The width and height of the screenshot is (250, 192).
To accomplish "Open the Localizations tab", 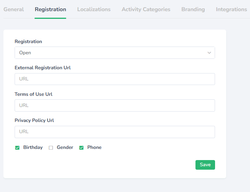I will (x=94, y=9).
